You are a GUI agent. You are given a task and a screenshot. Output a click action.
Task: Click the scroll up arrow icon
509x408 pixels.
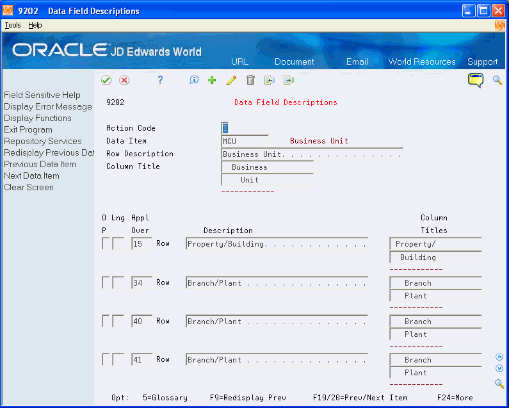click(499, 357)
